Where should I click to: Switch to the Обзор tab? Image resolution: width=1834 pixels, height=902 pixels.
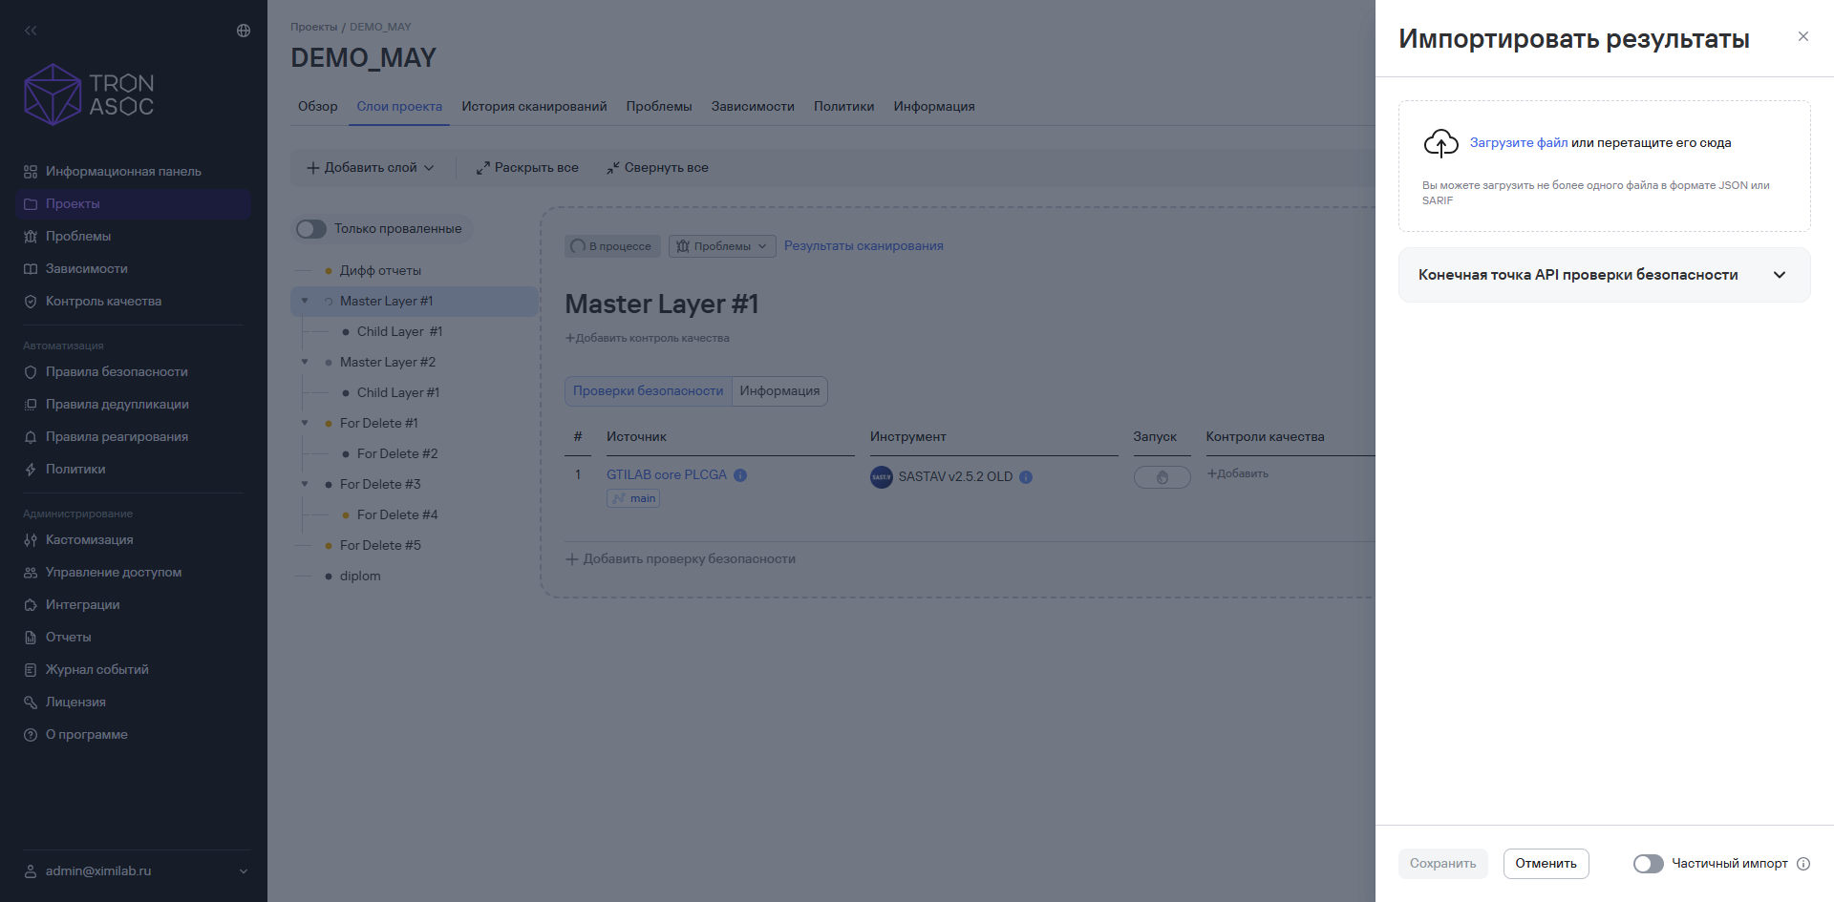318,106
